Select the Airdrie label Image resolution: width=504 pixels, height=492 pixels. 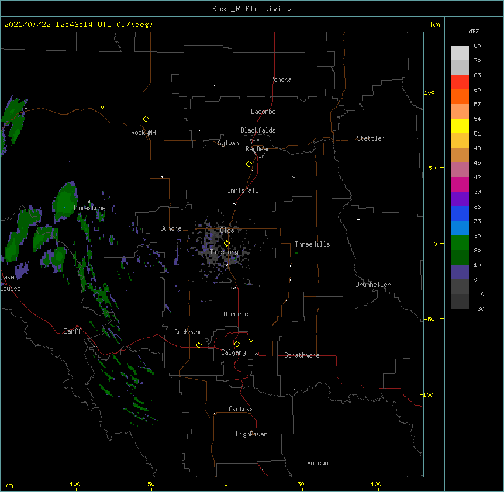point(236,314)
